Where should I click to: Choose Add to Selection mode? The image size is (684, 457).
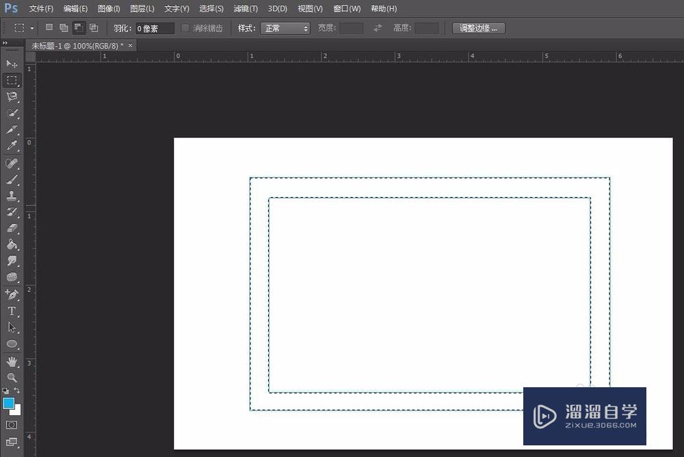tap(64, 28)
